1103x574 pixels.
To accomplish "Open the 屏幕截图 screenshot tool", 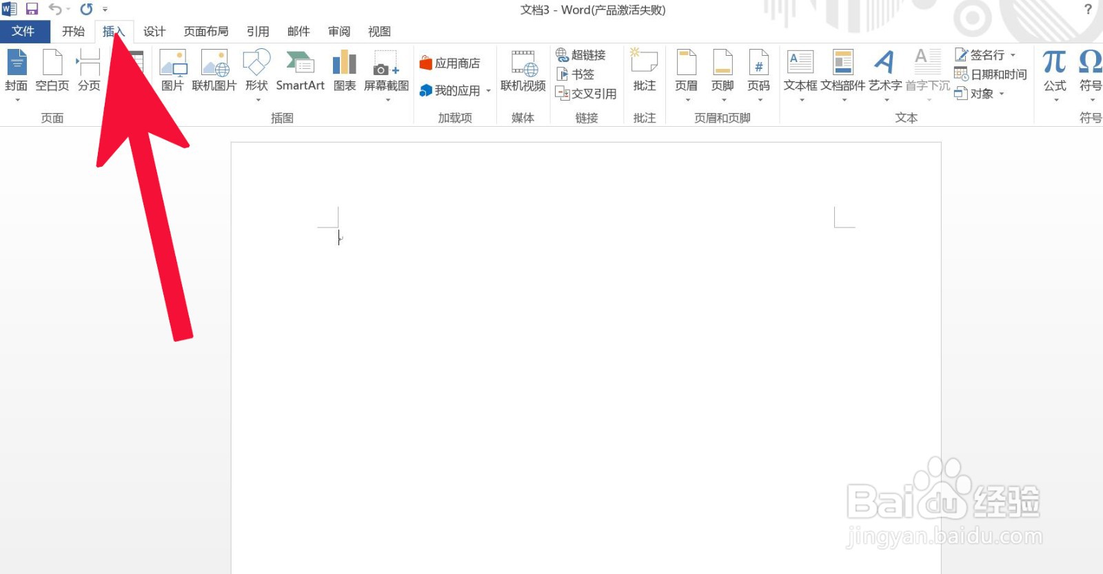I will (387, 70).
